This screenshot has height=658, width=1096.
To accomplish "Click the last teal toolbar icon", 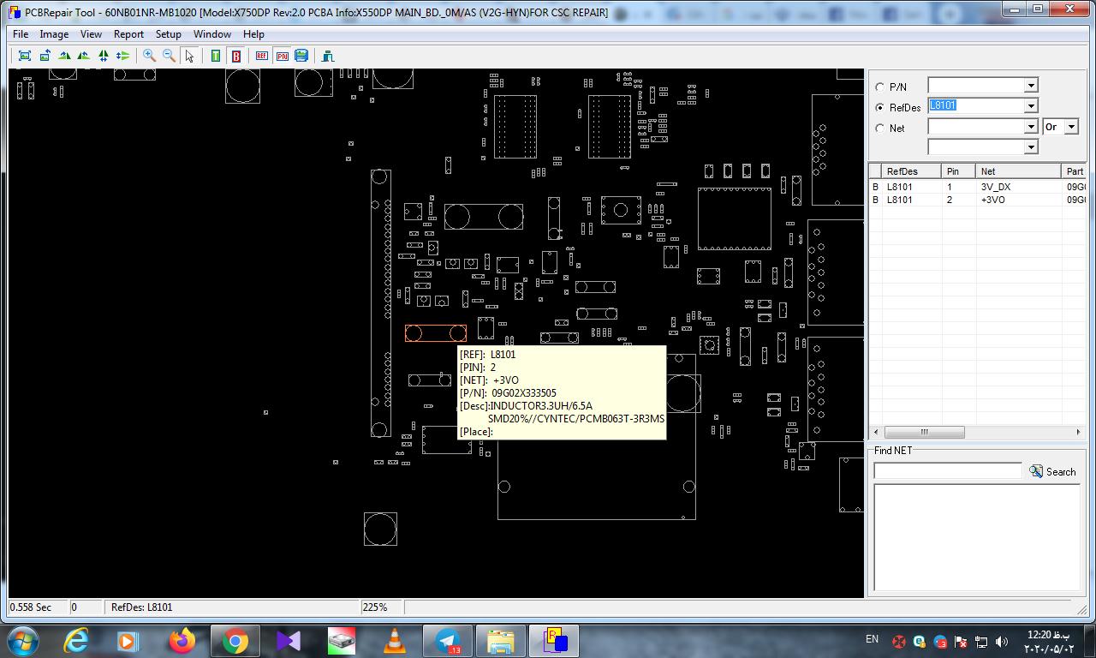I will click(328, 56).
